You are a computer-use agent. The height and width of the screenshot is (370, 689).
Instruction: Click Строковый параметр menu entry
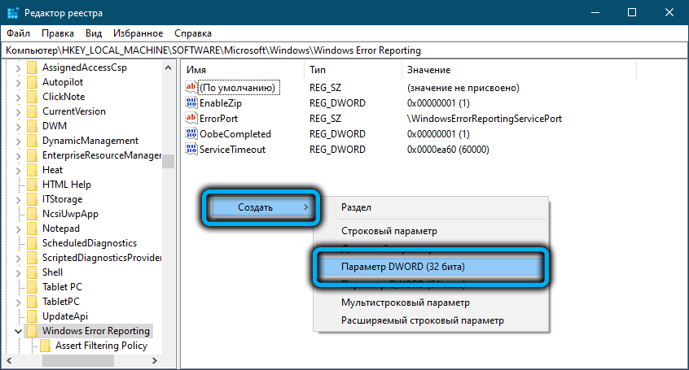388,231
